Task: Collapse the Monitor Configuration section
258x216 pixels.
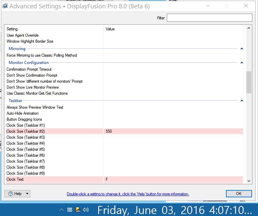Action: tap(242, 63)
